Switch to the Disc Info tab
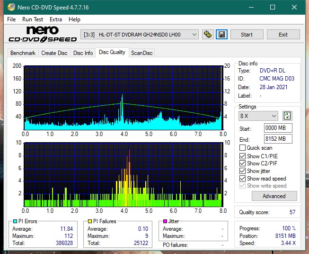The height and width of the screenshot is (254, 309). pos(83,53)
